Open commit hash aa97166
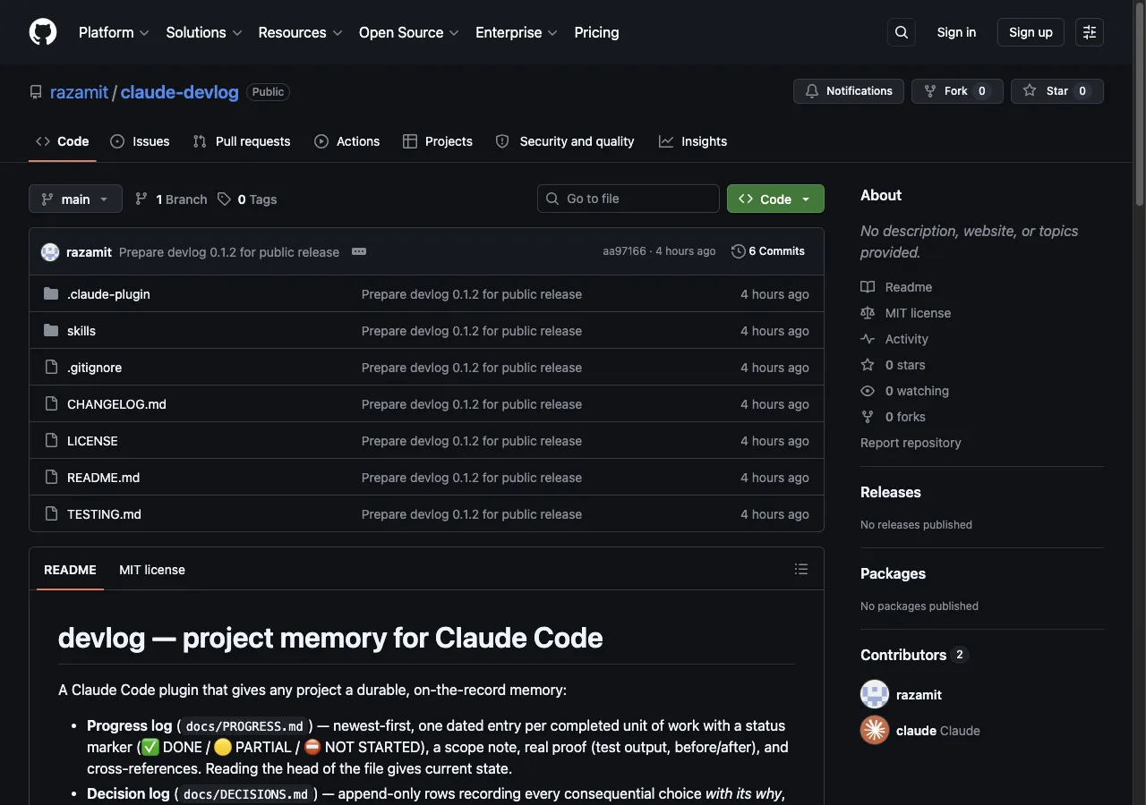The image size is (1146, 805). [624, 251]
